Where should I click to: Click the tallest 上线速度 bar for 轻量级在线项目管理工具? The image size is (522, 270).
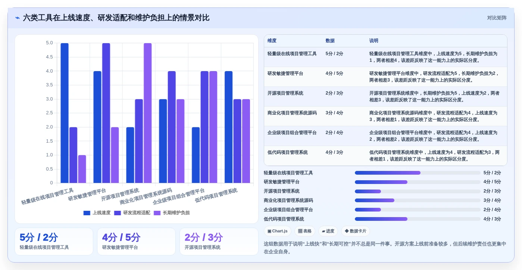pos(65,113)
